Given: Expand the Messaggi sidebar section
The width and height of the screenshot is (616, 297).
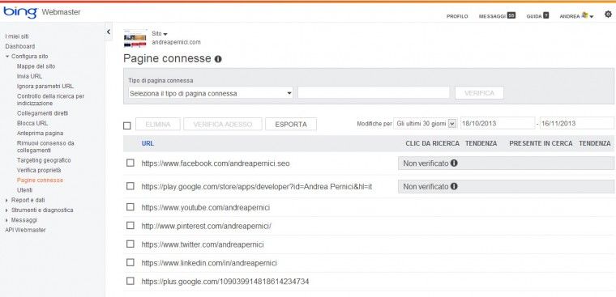Looking at the screenshot, I should [7, 220].
